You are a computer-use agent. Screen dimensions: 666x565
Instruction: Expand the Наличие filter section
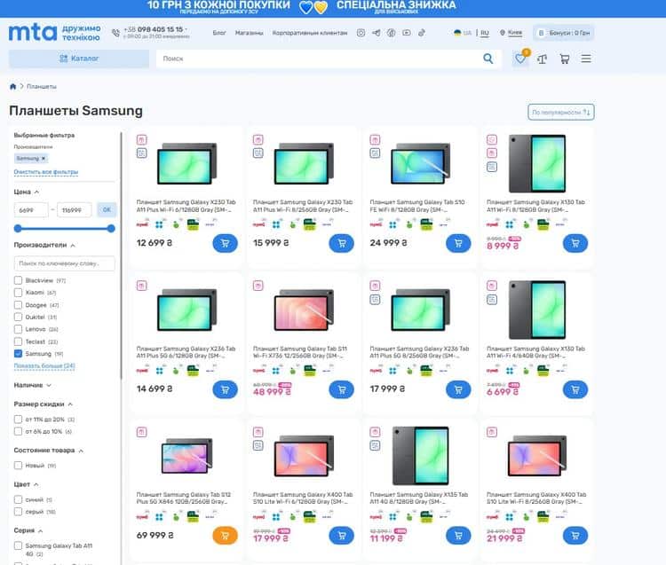click(x=32, y=385)
